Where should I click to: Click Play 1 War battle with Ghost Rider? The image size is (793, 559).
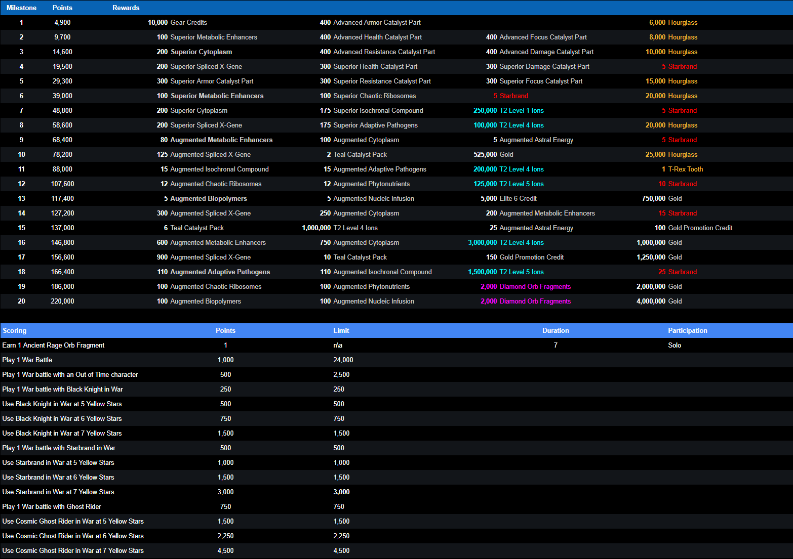[52, 506]
